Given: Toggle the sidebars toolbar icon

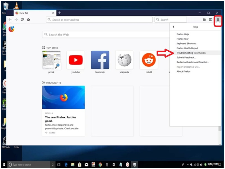Looking at the screenshot, I should (211, 20).
